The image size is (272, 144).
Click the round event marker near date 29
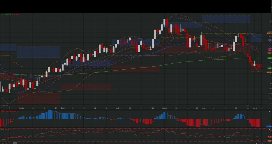(x=247, y=105)
